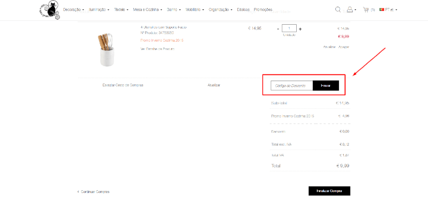Viewport: 428px width, 203px height.
Task: Click the Continuar Compras link
Action: click(95, 192)
